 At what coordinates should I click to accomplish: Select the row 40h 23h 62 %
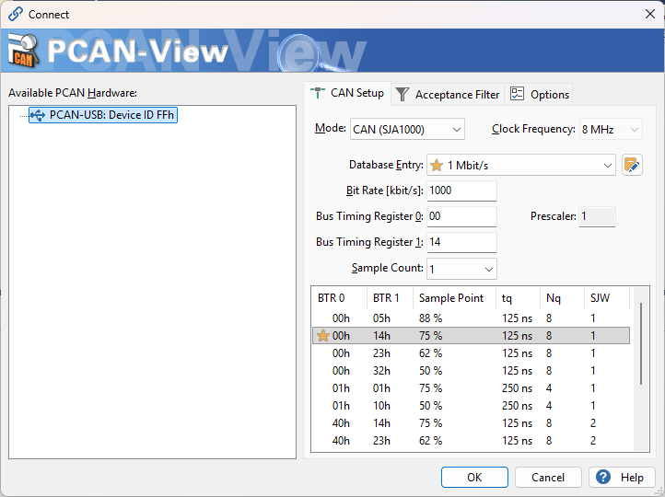click(472, 441)
